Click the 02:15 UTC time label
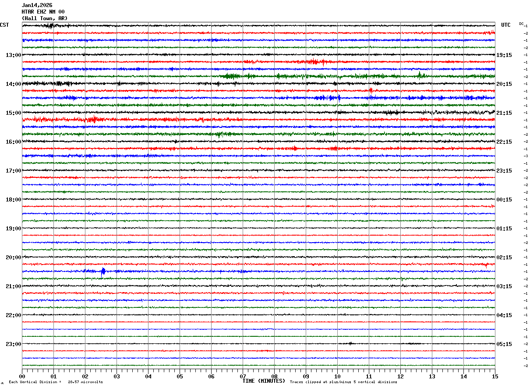Viewport: 530px width, 388px height. pyautogui.click(x=504, y=257)
